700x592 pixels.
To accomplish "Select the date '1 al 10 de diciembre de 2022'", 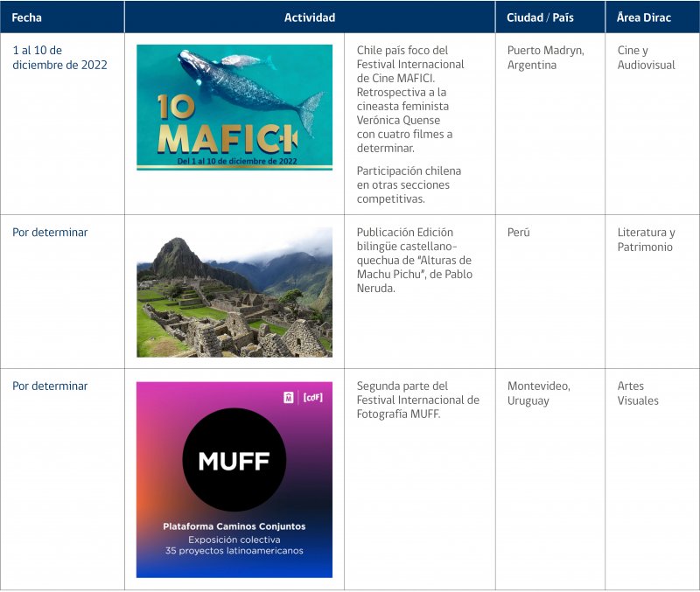I will (59, 58).
